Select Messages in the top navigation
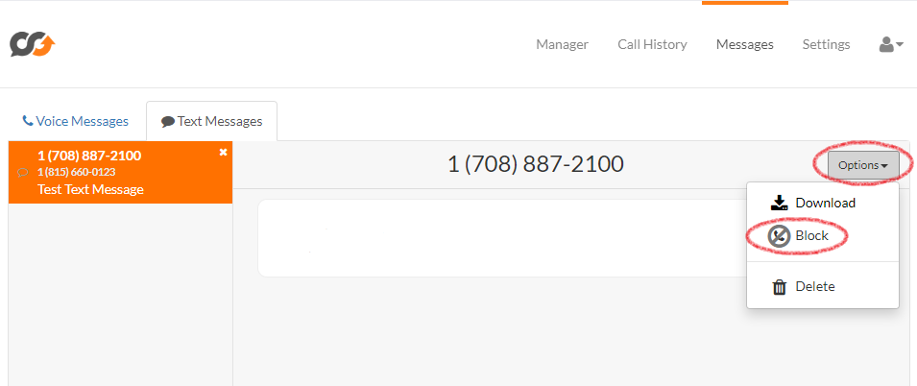The height and width of the screenshot is (386, 917). 744,44
